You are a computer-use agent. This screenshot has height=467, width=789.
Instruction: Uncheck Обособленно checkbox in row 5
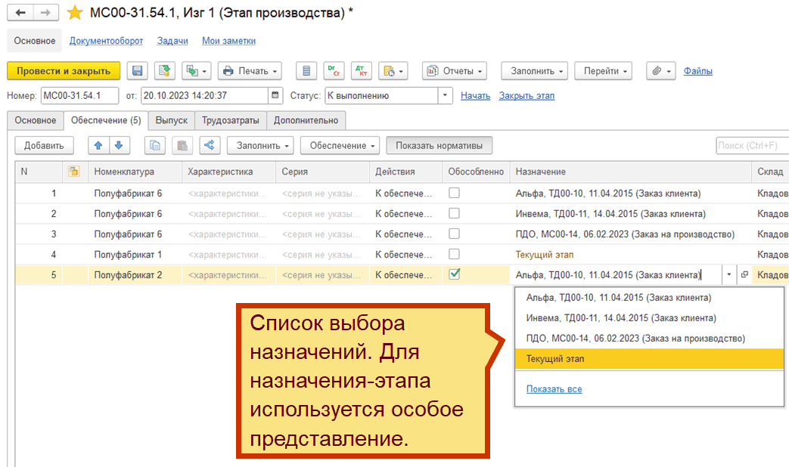pos(455,274)
